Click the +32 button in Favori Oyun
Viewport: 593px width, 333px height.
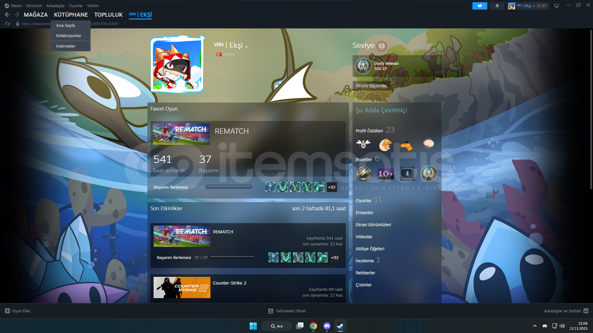pos(332,187)
